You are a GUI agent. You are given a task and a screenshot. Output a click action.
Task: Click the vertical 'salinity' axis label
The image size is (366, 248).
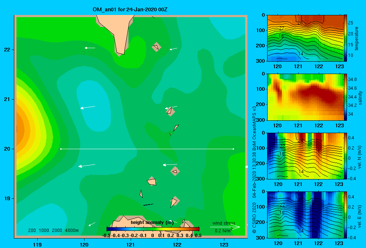360,97
